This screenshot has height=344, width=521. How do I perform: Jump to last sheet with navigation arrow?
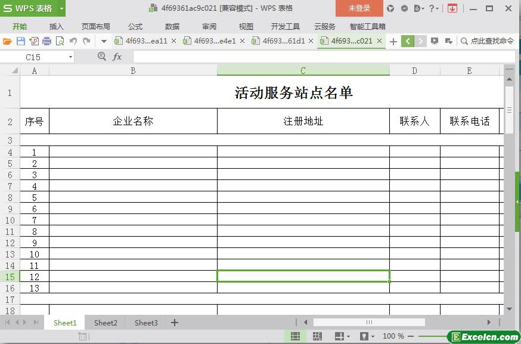pyautogui.click(x=36, y=322)
